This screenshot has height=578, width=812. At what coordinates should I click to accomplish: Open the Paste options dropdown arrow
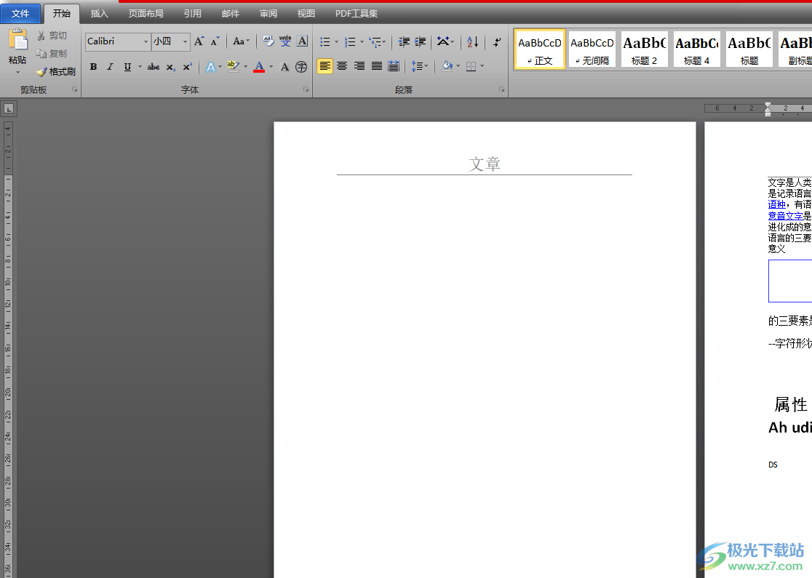click(17, 71)
